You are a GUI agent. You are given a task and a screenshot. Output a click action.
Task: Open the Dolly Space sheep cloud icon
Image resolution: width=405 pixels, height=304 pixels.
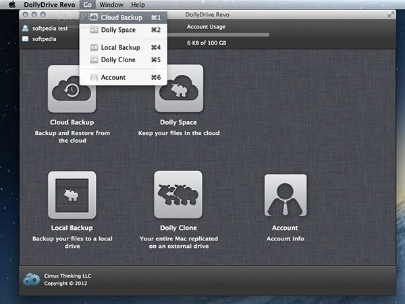pos(179,88)
